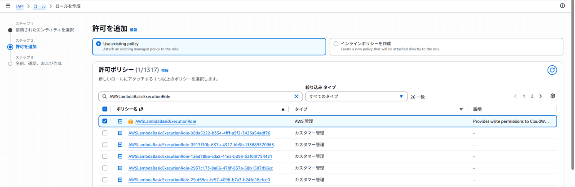575x187 pixels.
Task: Open policy link AWSLambdaBasicExecutionRole-0913f30b-637a-4317-bb5b-2f3889570963
Action: [201, 145]
